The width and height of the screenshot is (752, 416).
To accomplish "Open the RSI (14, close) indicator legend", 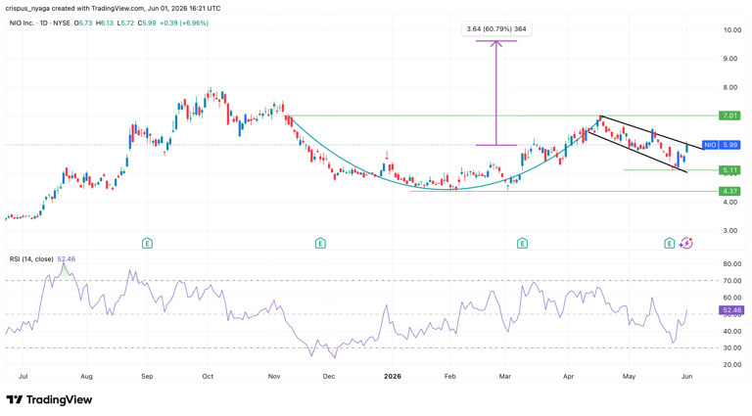I will [31, 258].
